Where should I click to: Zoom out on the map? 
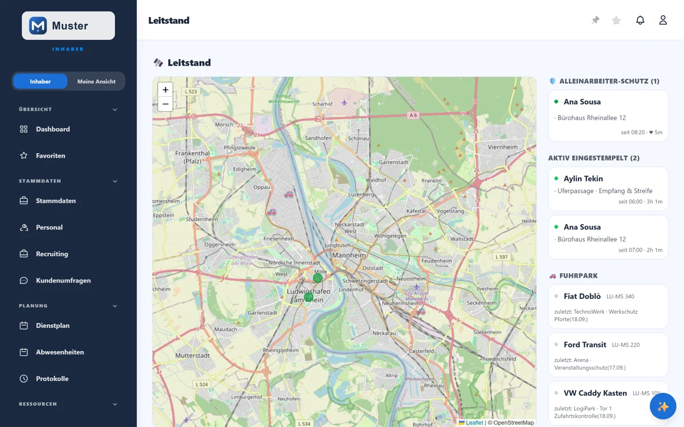[x=165, y=104]
